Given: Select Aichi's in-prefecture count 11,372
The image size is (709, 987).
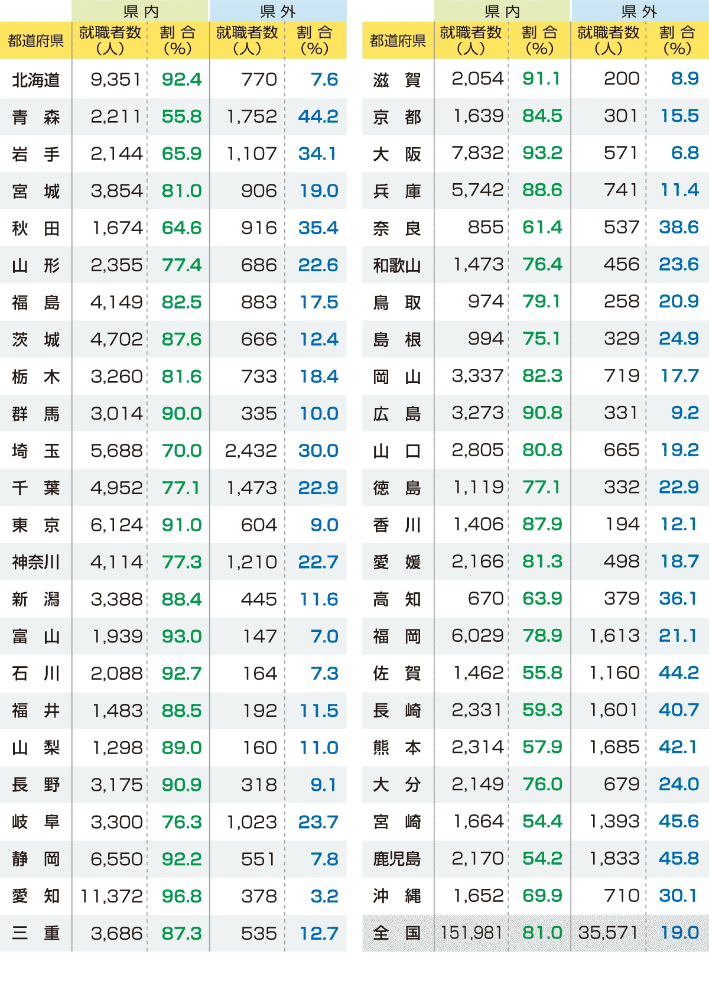Looking at the screenshot, I should click(112, 897).
